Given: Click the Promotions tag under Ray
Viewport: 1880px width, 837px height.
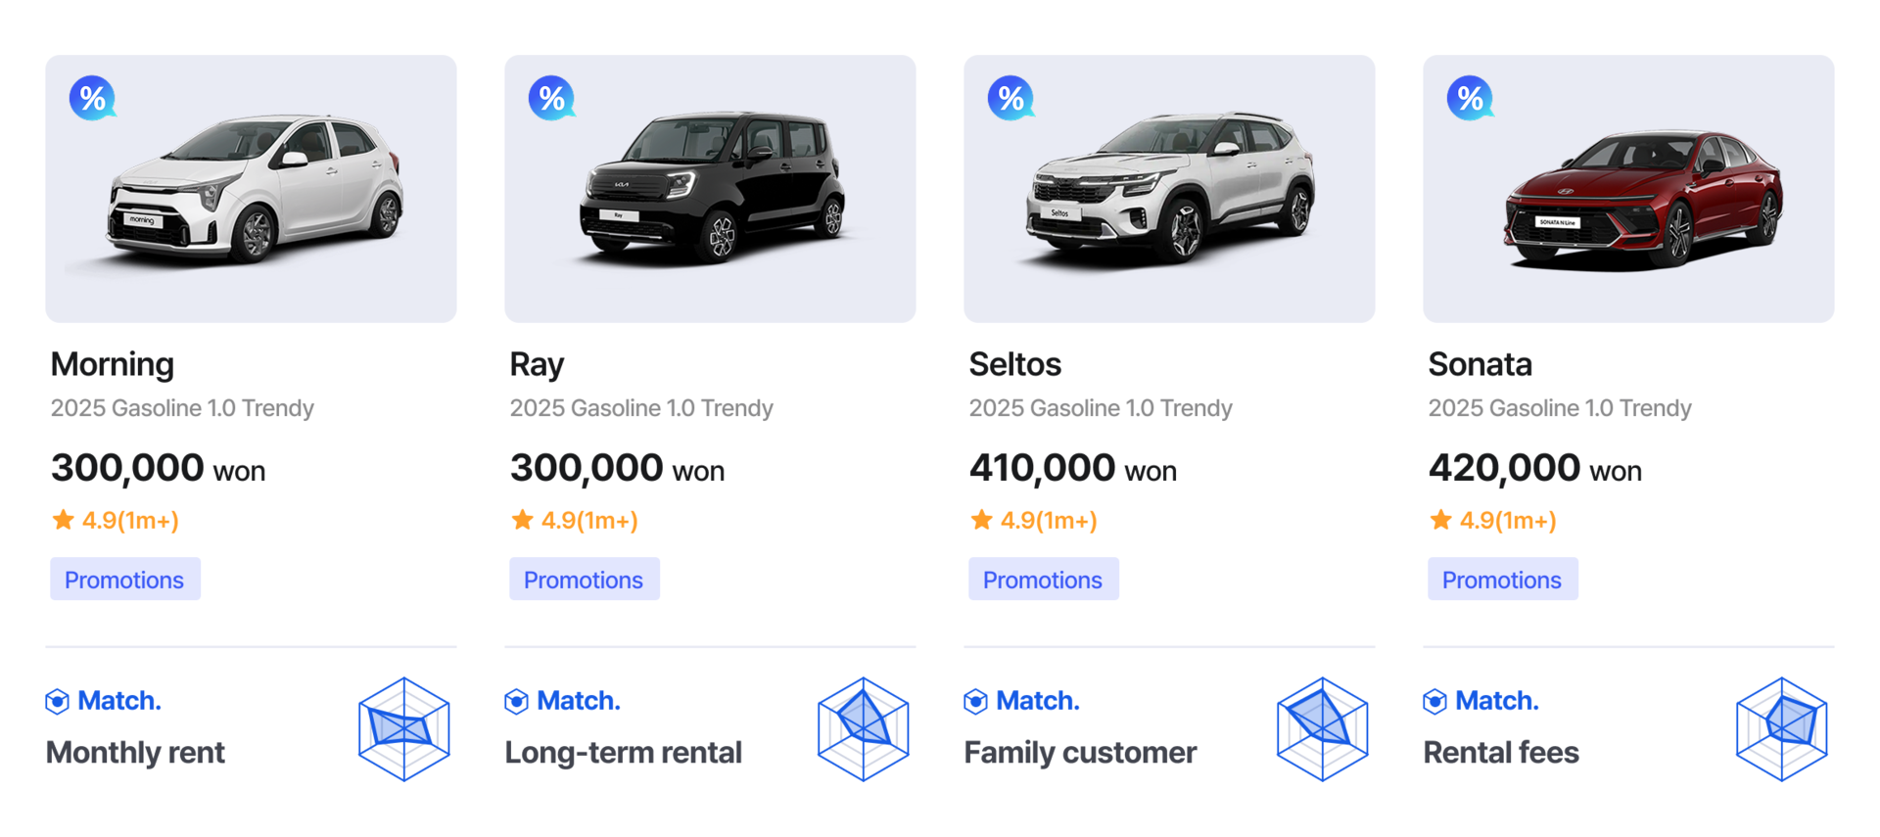Looking at the screenshot, I should [584, 580].
